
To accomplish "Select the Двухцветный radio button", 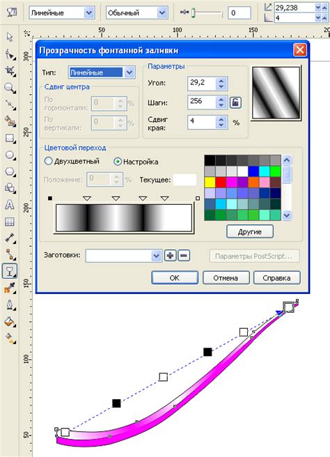I will (48, 161).
